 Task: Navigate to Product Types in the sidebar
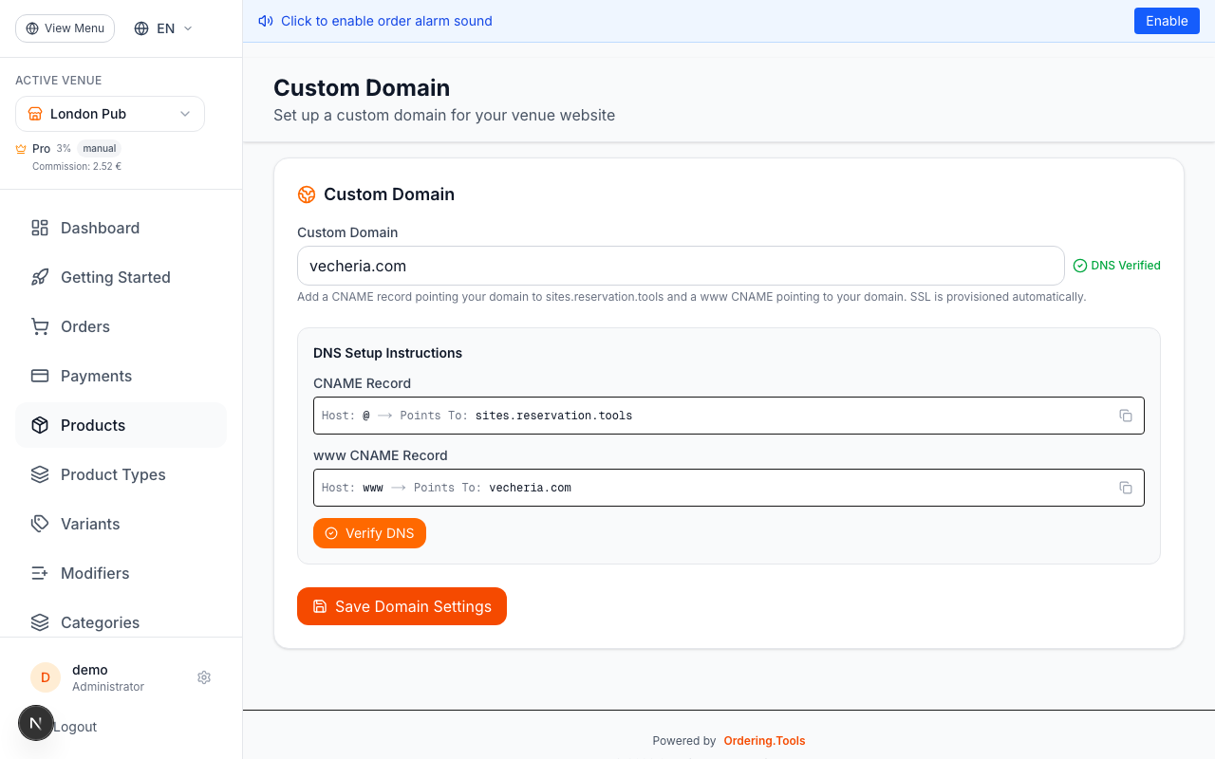coord(112,474)
